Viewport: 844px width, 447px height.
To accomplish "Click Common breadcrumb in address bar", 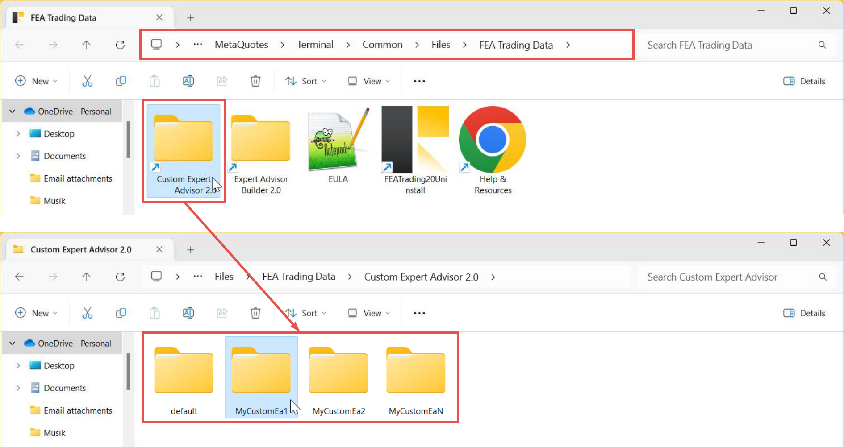I will pos(382,45).
